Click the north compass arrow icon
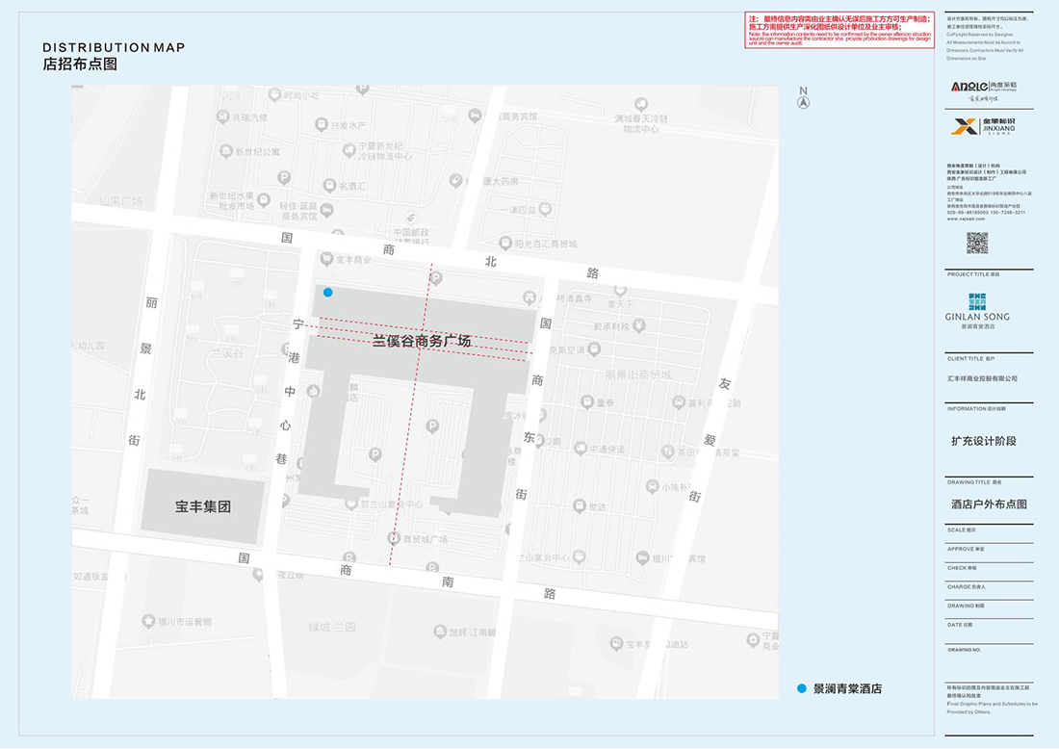Screen dimensions: 1059x749 803,100
